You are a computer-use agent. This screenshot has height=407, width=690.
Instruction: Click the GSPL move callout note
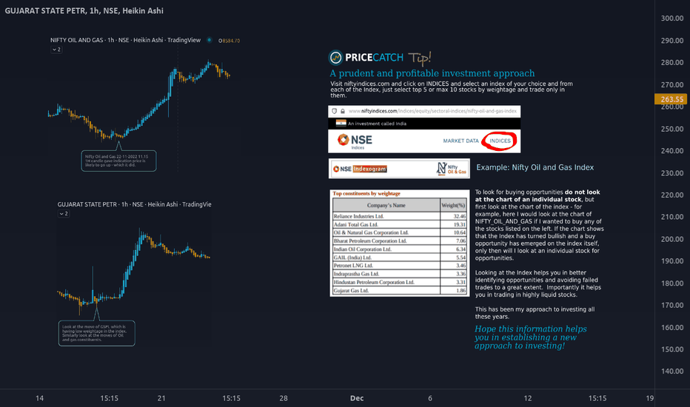click(x=97, y=333)
